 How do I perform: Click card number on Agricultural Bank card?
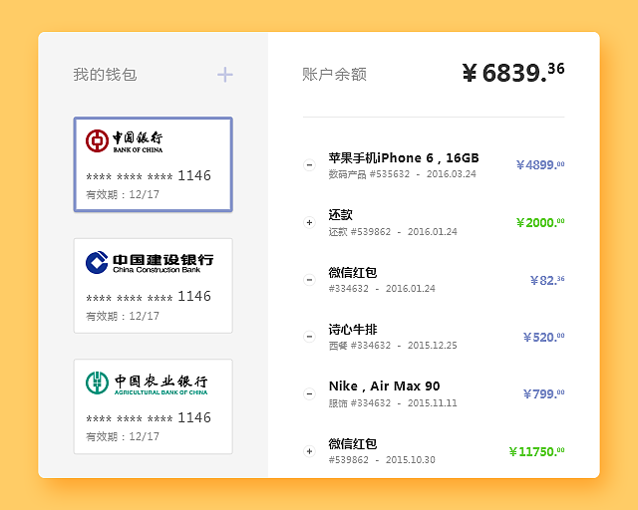pyautogui.click(x=149, y=417)
